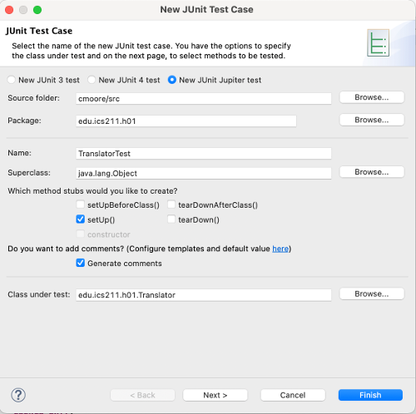The height and width of the screenshot is (414, 416).
Task: Click the Name field containing TranslatorTest
Action: pos(204,154)
